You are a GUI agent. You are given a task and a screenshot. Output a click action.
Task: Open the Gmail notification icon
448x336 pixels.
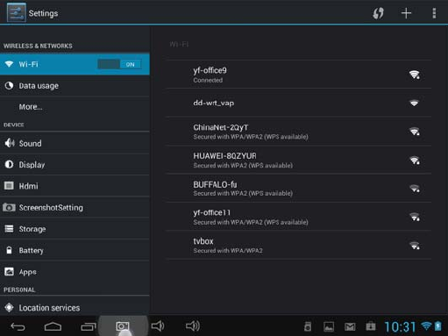pyautogui.click(x=350, y=326)
